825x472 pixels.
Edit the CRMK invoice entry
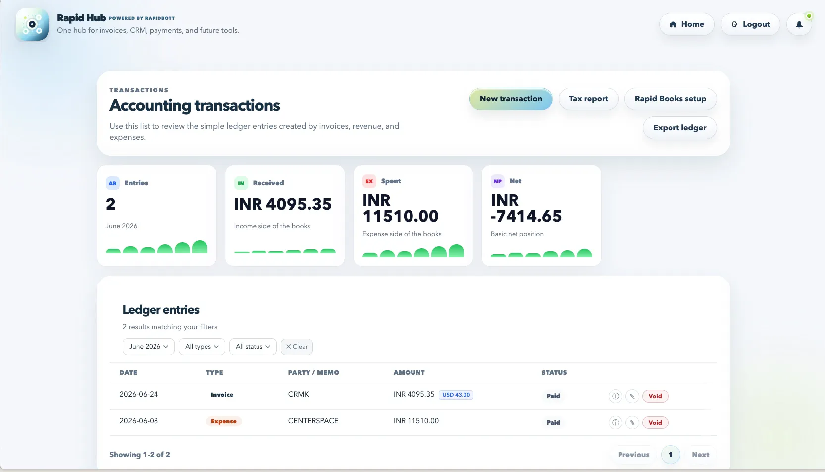point(632,396)
